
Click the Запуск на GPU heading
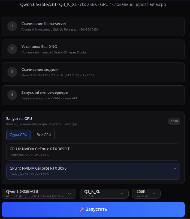coord(19,119)
